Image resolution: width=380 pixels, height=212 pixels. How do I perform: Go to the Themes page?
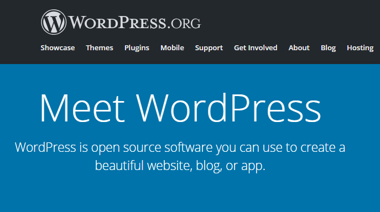click(100, 47)
